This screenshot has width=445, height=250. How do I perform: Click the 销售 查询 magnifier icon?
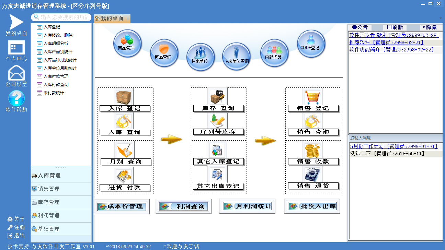(x=312, y=121)
